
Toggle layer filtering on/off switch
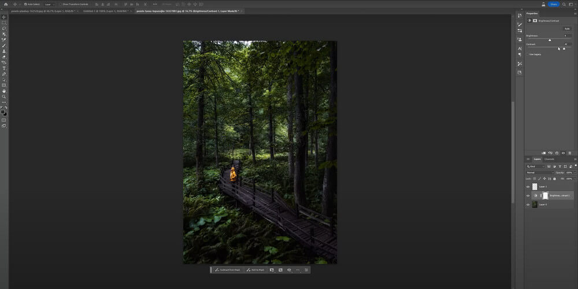(576, 165)
